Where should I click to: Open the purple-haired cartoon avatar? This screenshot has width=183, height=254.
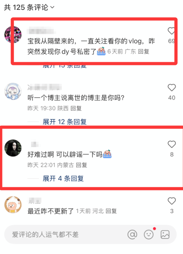tap(13, 91)
